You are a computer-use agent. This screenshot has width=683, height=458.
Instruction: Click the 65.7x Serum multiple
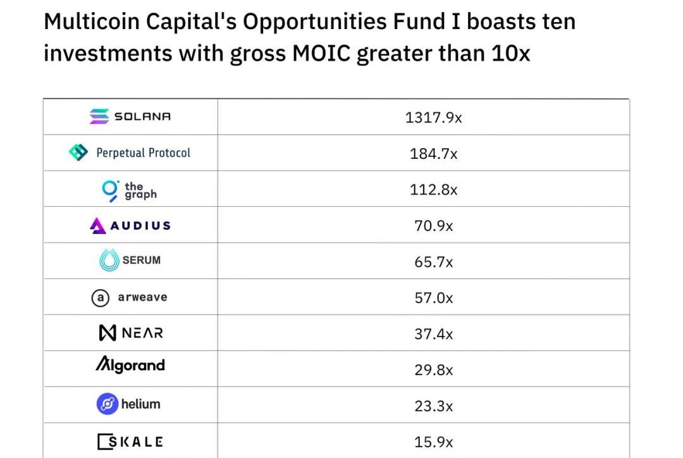(x=433, y=262)
